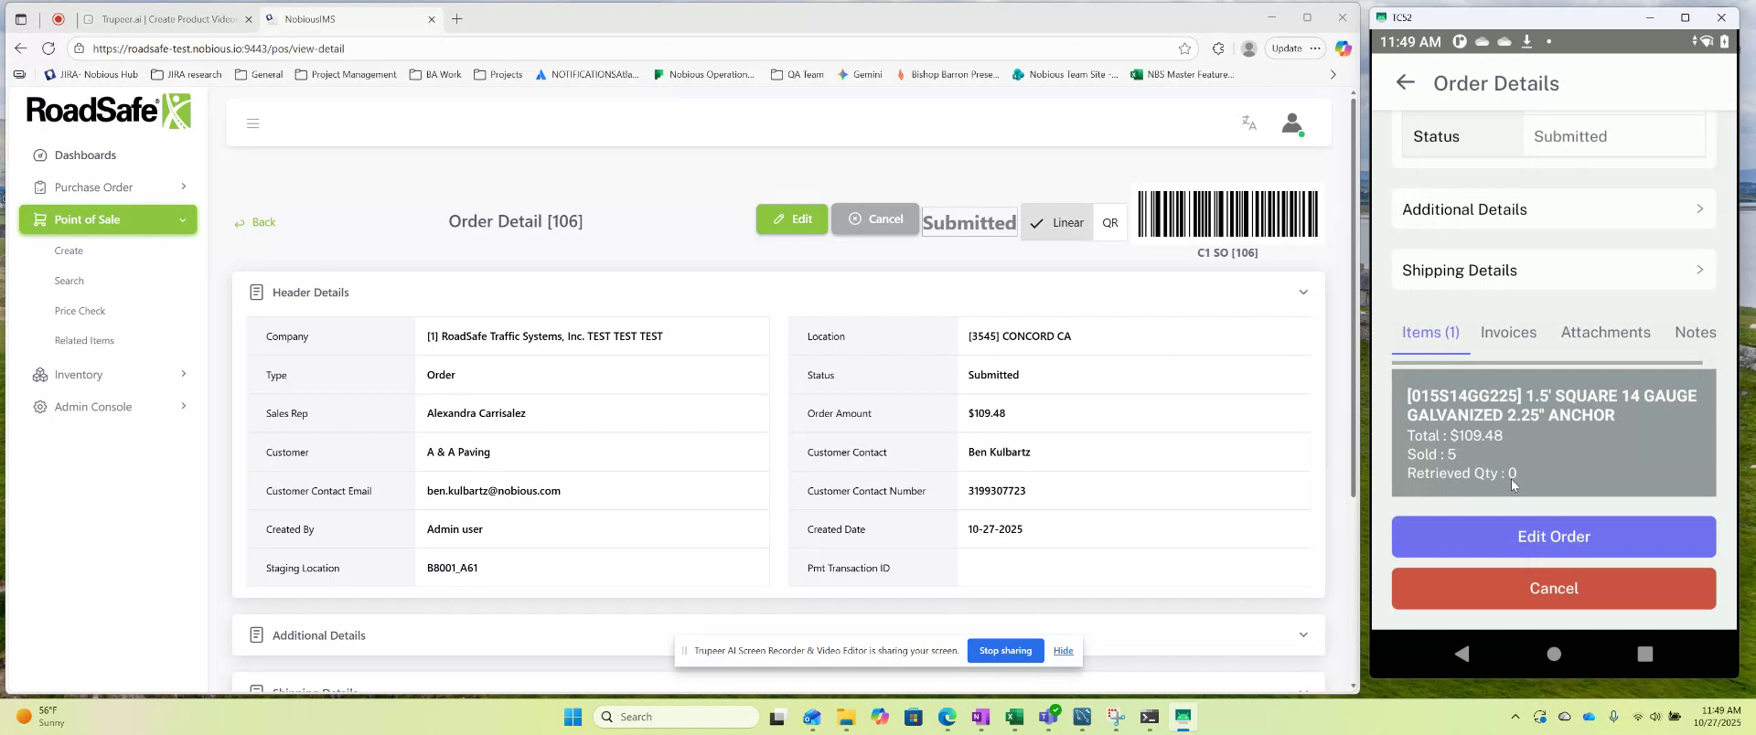Viewport: 1756px width, 735px height.
Task: Switch to the Invoices tab in mobile app
Action: click(x=1508, y=333)
